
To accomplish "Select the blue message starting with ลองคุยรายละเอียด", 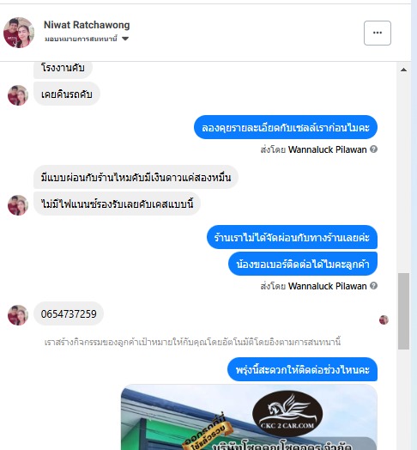I will click(x=286, y=127).
